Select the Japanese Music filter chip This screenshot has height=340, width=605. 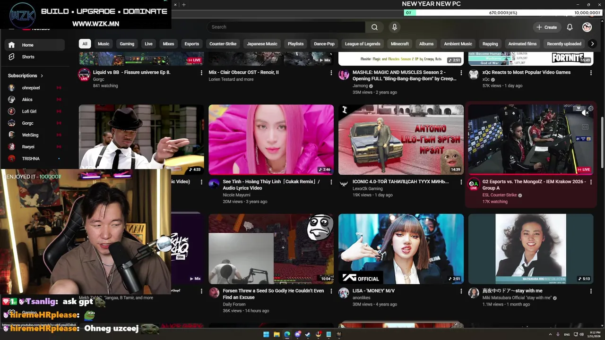pyautogui.click(x=262, y=44)
